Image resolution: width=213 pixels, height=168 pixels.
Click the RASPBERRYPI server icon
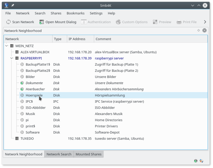17,58
